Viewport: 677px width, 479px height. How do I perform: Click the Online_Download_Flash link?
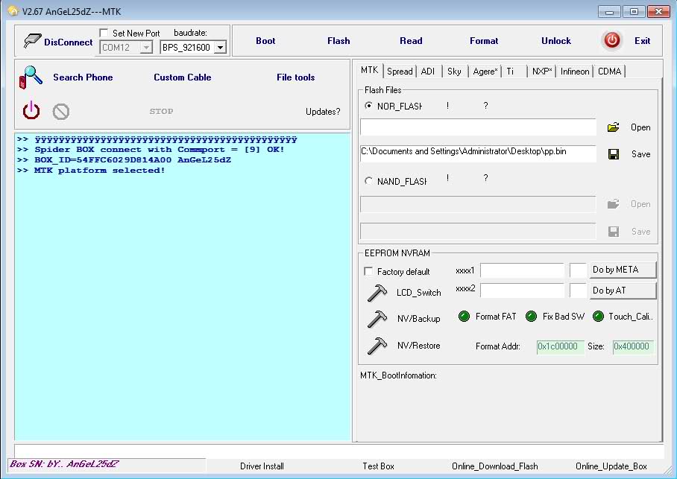coord(494,466)
